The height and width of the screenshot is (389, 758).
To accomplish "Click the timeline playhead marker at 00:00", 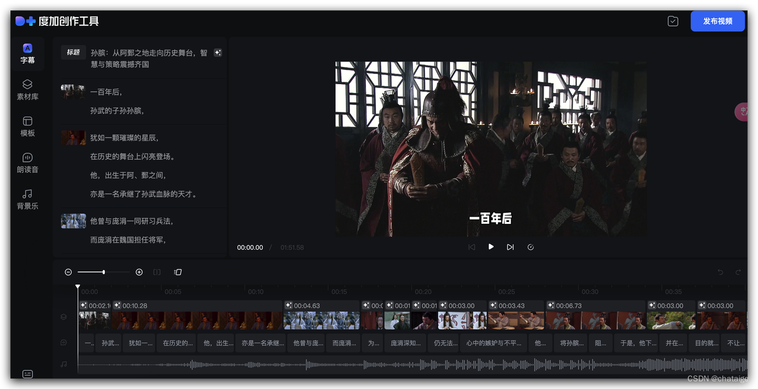I will click(78, 287).
